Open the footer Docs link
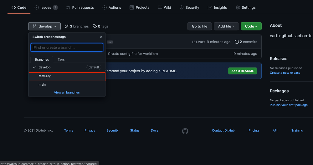Image resolution: width=313 pixels, height=165 pixels. pyautogui.click(x=155, y=130)
